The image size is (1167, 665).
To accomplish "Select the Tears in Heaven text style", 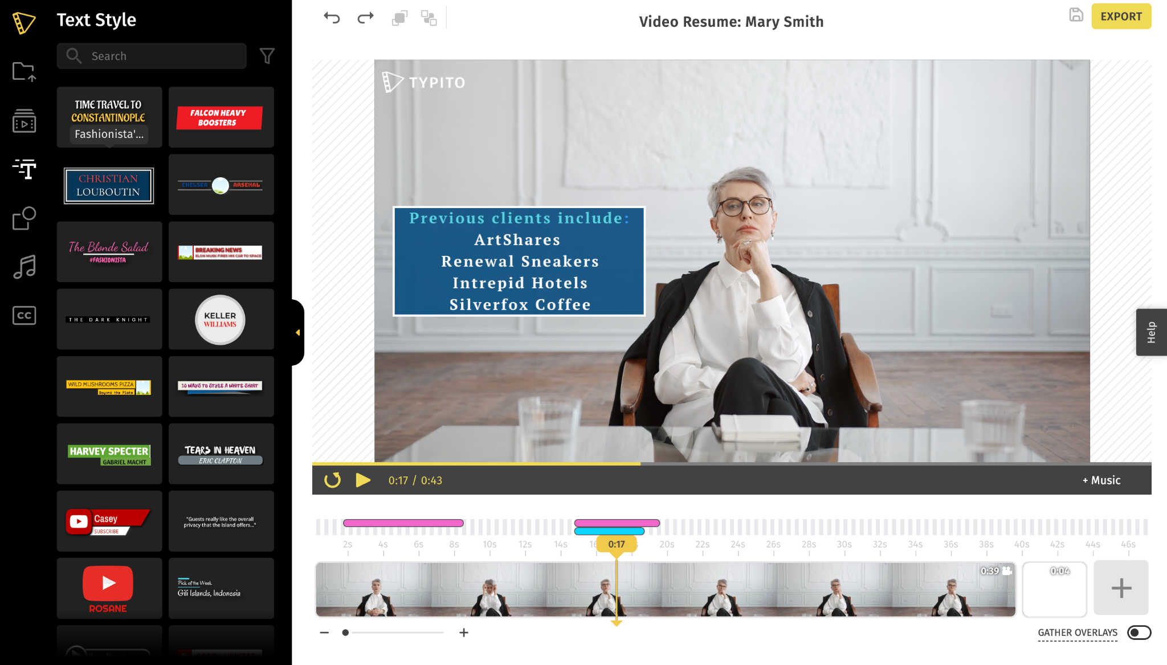I will pos(221,454).
